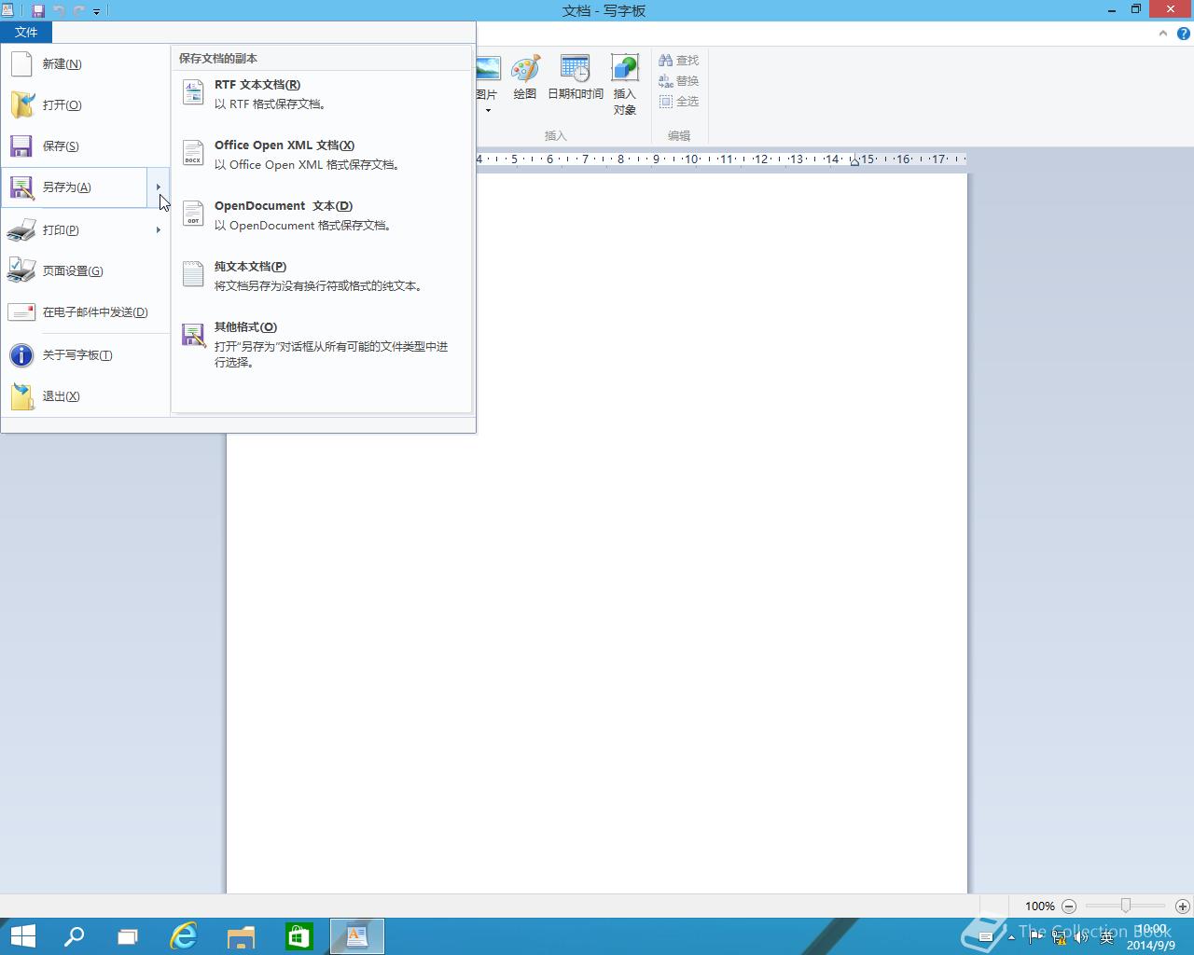The width and height of the screenshot is (1194, 955).
Task: Click WordPad taskbar button
Action: 357,936
